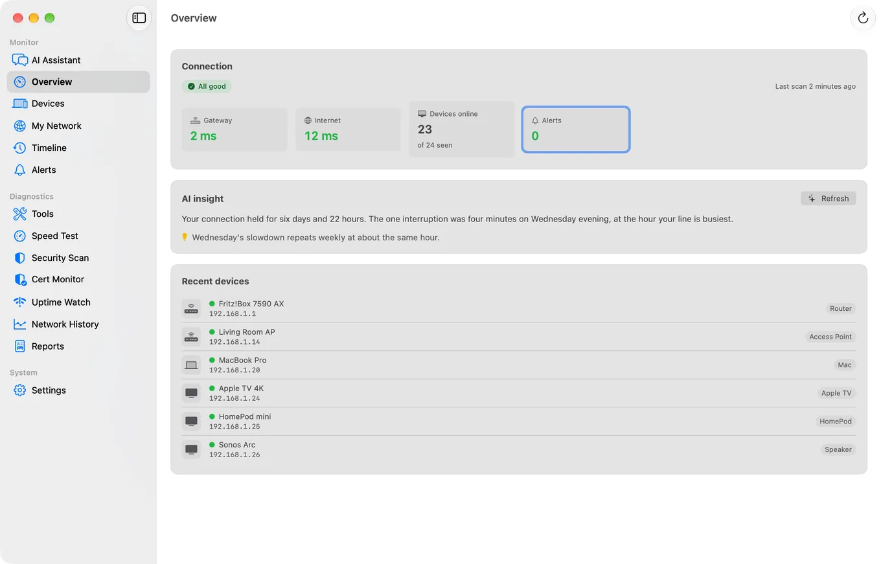The image size is (881, 564).
Task: Toggle the sidebar visibility button
Action: click(x=139, y=18)
